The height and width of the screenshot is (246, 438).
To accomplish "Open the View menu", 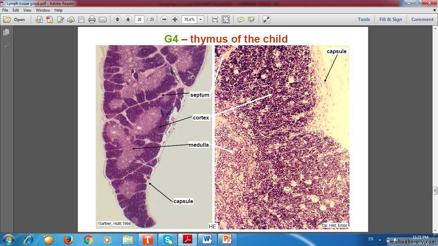I will [27, 10].
